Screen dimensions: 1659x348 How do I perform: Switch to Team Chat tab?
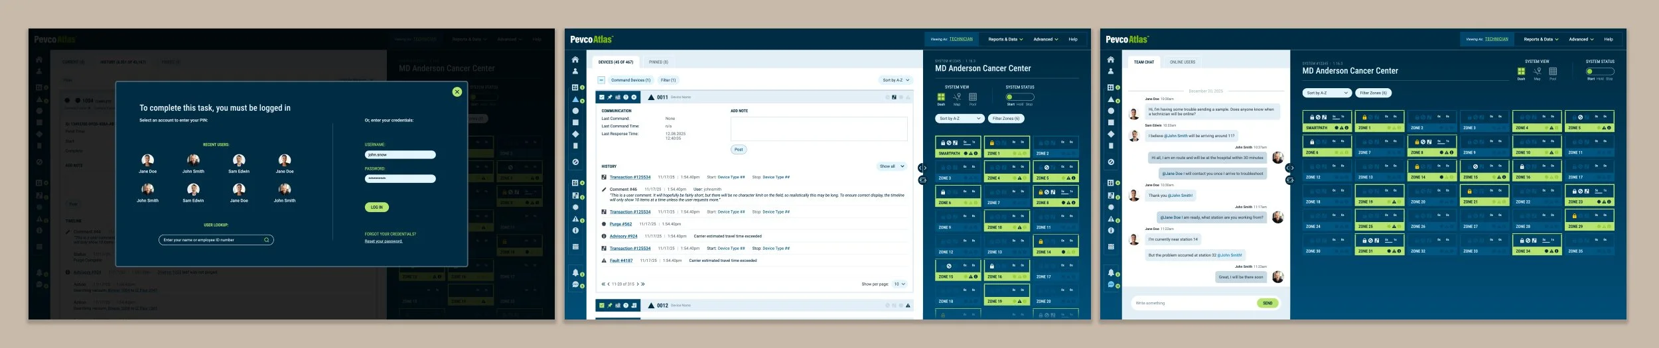point(1143,62)
